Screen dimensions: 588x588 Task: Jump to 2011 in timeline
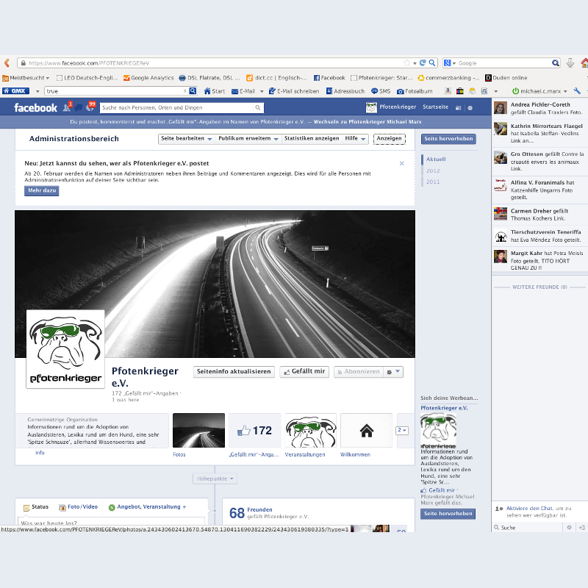tap(433, 182)
